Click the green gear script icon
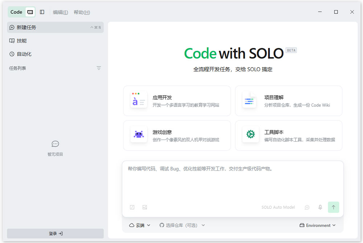 250,134
